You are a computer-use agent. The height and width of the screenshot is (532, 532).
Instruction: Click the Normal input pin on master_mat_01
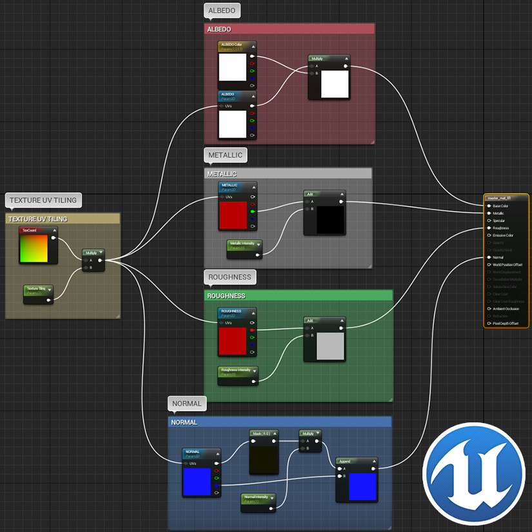tap(488, 257)
